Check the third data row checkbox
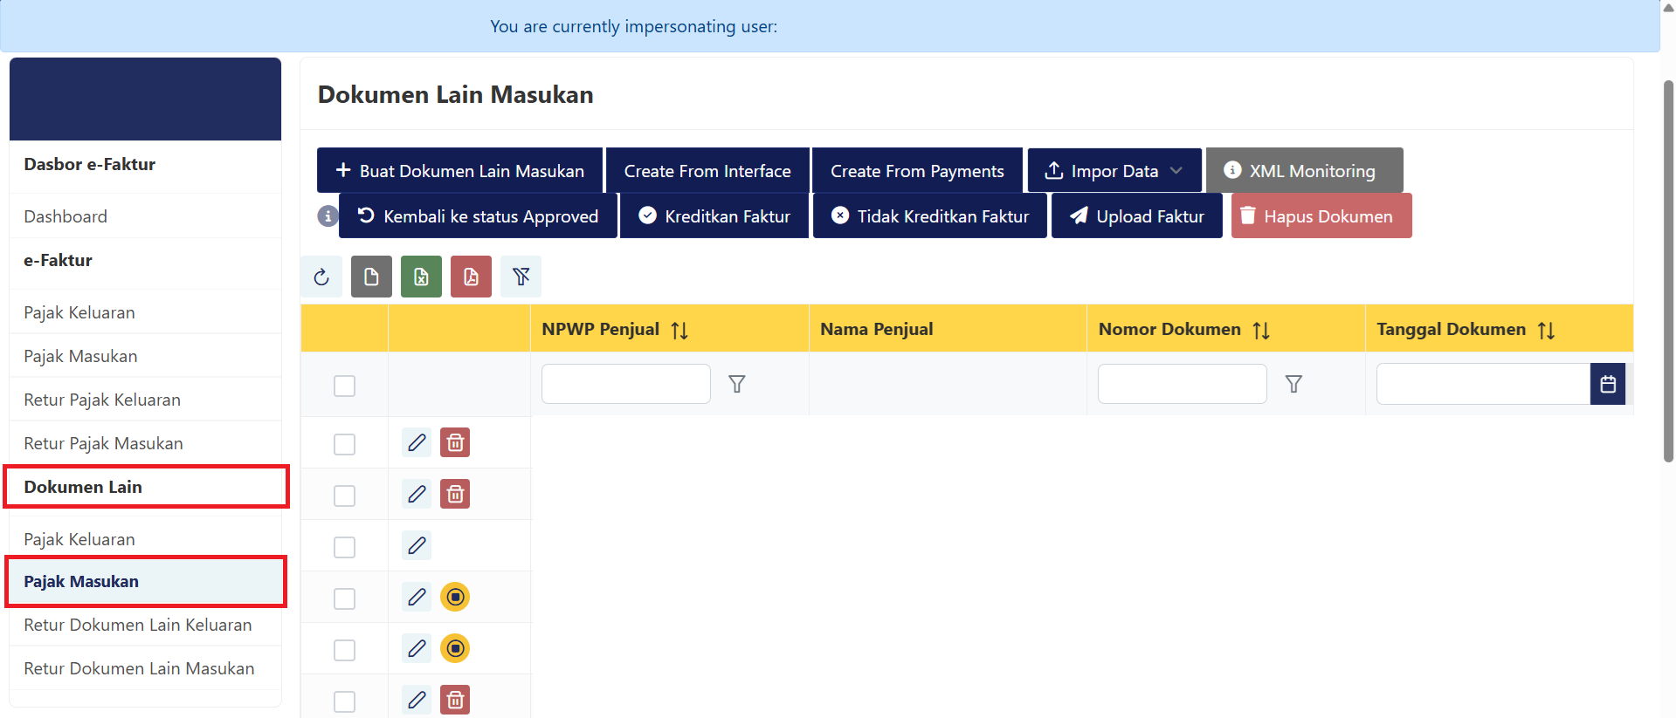This screenshot has height=718, width=1676. pos(344,547)
